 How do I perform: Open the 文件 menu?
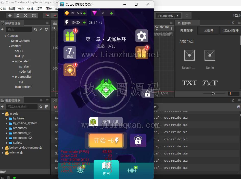point(3,9)
